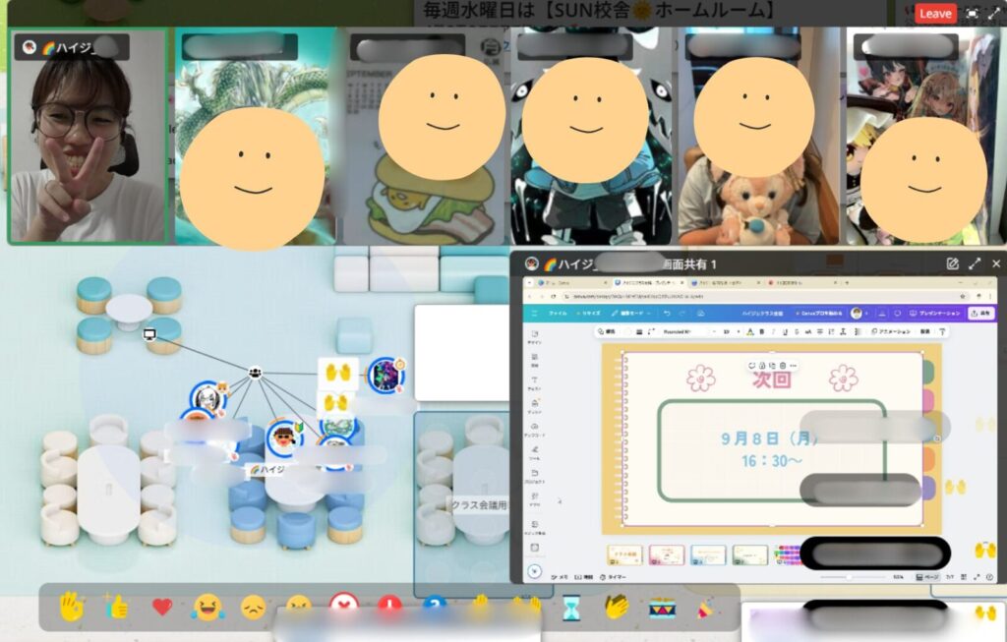Click the drum reaction icon

661,609
